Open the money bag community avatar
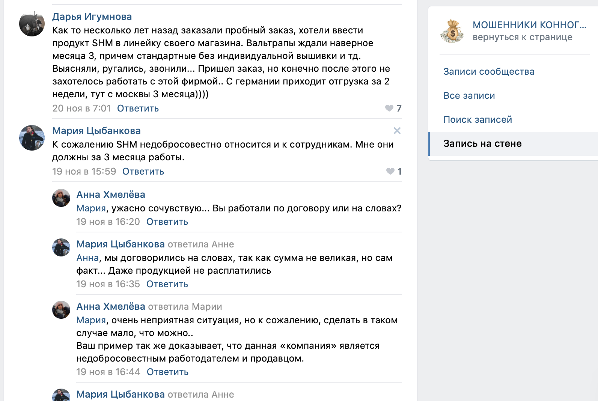This screenshot has width=598, height=401. click(452, 31)
